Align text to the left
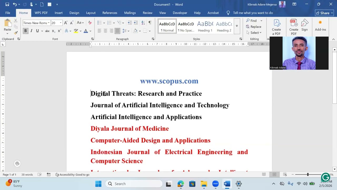337x190 pixels. [x=99, y=31]
